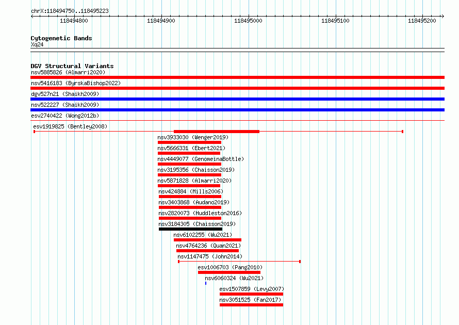Open the dgv527n21 (Shaikh2009) variant label
Screen dimensions: 459x325
(65, 94)
